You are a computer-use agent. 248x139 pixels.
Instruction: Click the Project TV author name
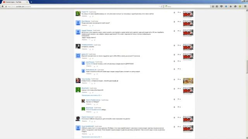(x=85, y=12)
